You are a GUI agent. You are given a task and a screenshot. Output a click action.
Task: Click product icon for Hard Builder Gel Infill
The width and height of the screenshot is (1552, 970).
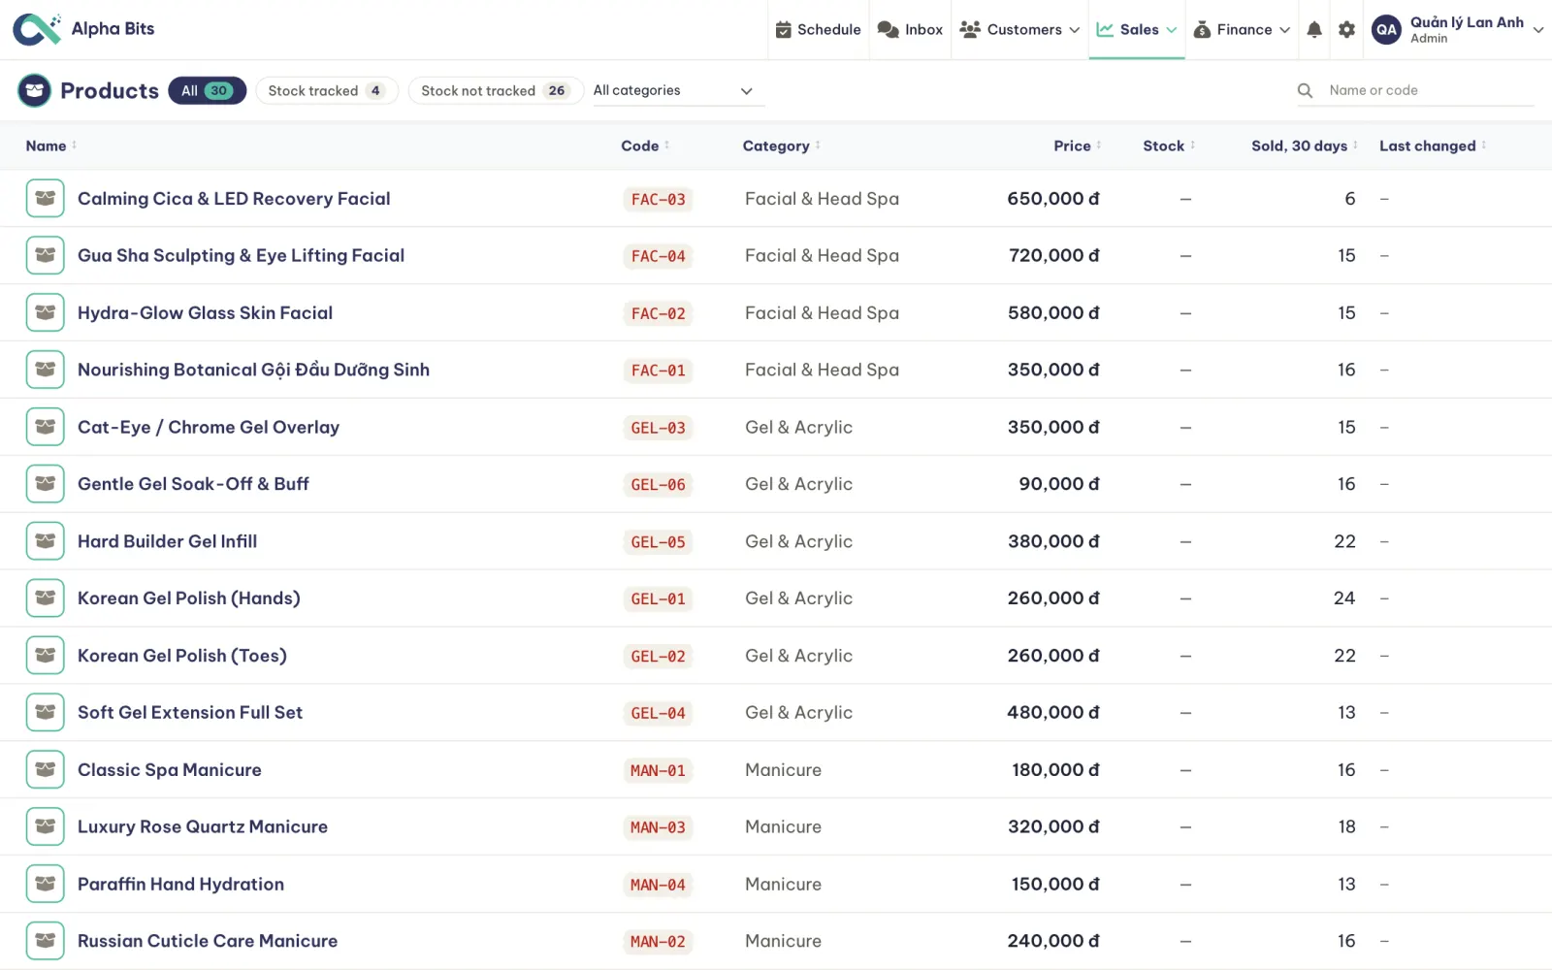coord(45,541)
